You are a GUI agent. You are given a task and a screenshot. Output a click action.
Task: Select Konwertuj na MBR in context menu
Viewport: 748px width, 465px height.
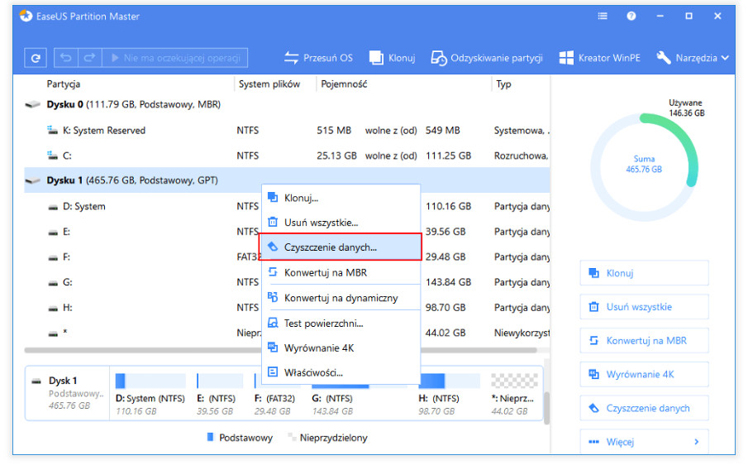pyautogui.click(x=341, y=272)
